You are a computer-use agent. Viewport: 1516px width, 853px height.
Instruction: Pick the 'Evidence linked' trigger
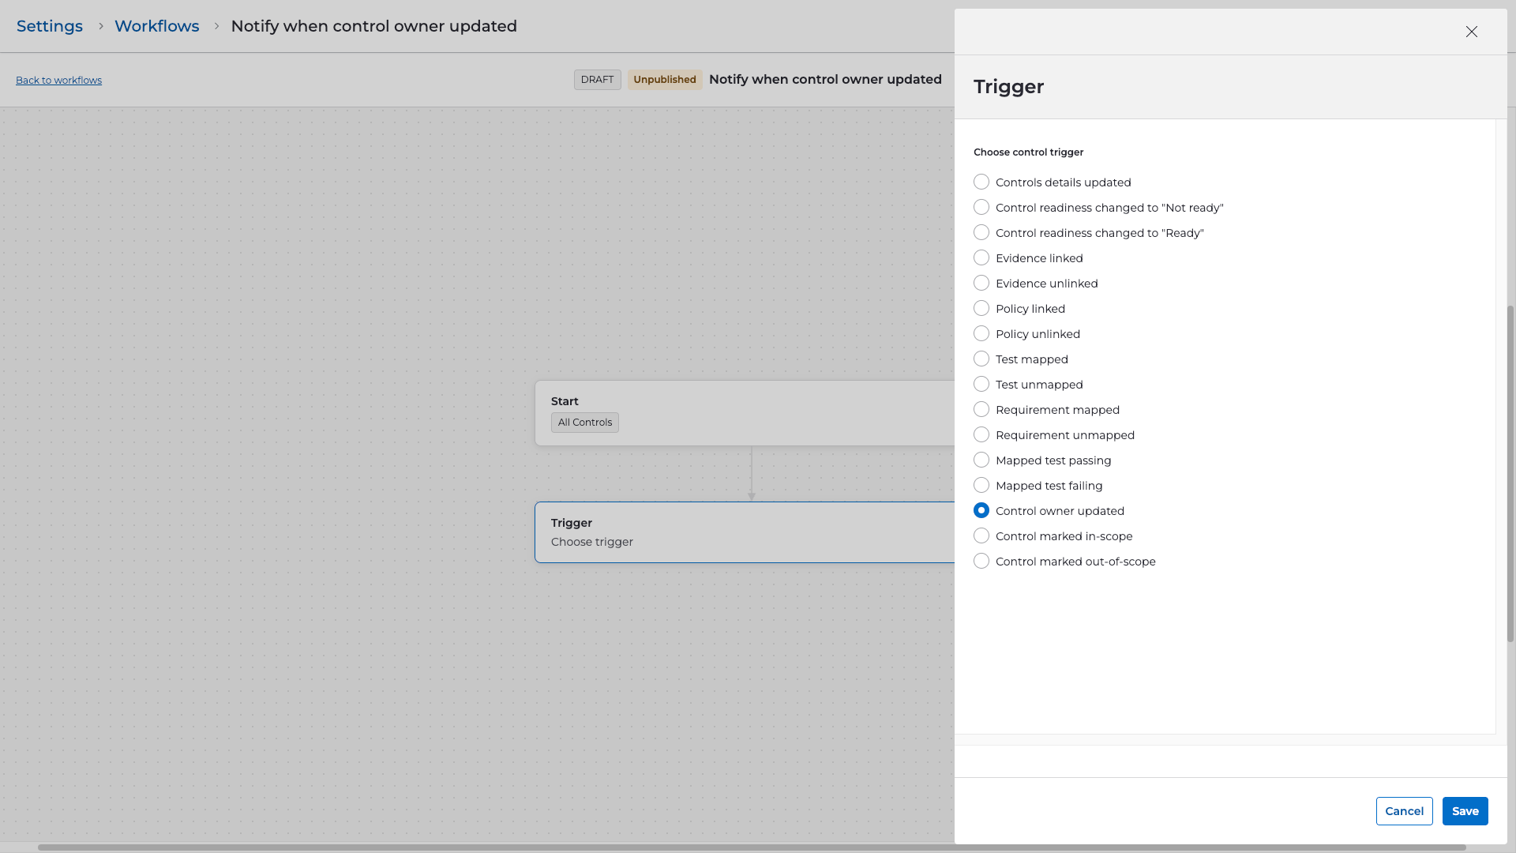(x=981, y=258)
